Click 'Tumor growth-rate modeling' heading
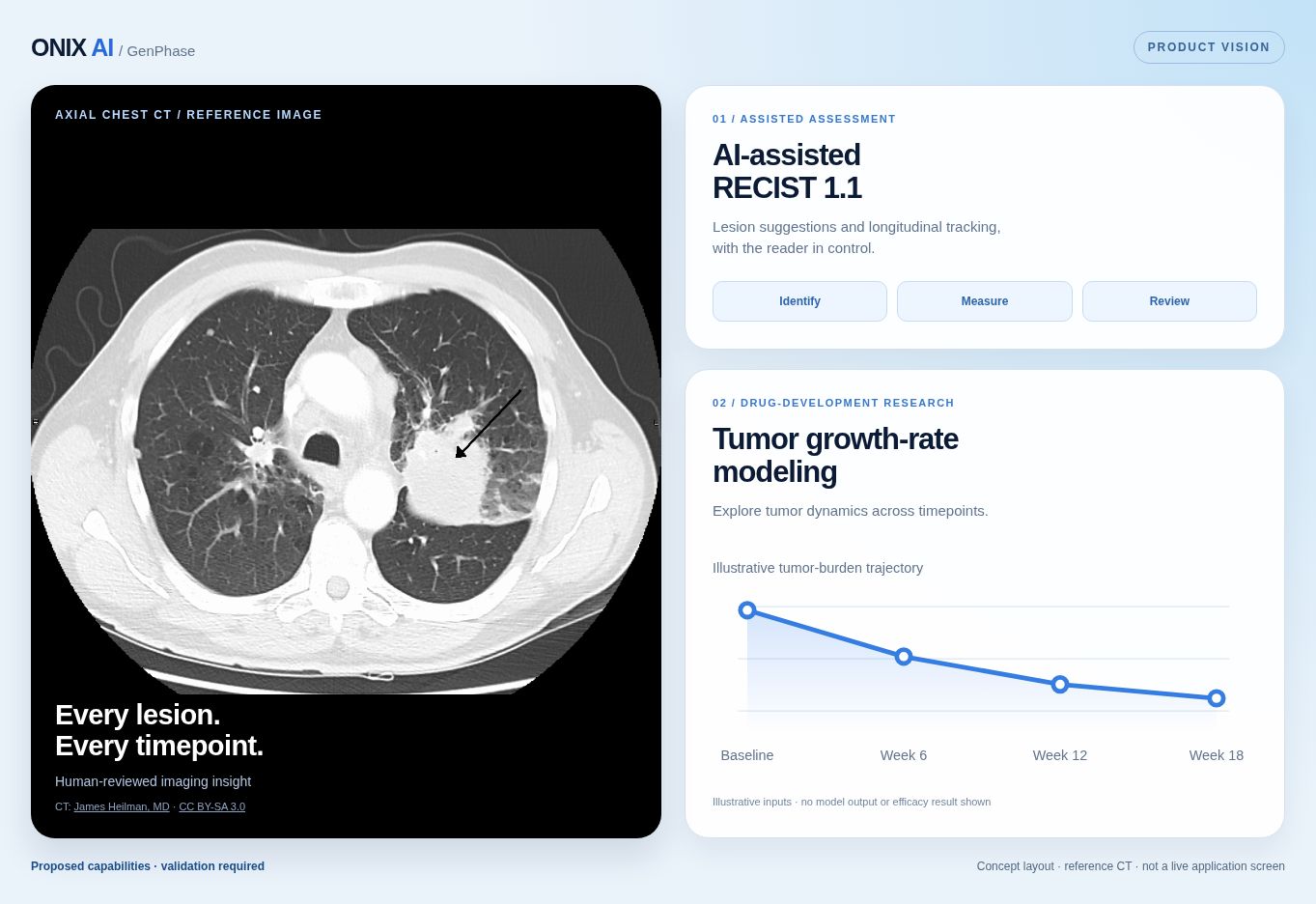The width and height of the screenshot is (1316, 904). pyautogui.click(x=835, y=455)
